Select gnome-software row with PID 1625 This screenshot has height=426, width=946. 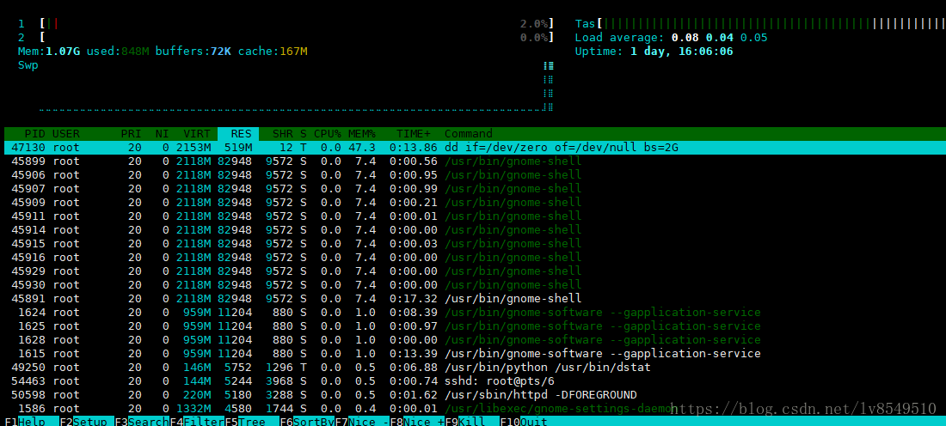[475, 326]
